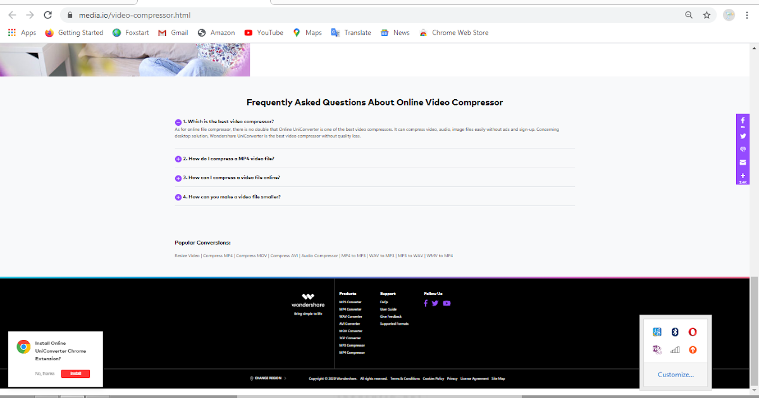
Task: Share the page via the Facebook sidebar icon
Action: pos(743,121)
